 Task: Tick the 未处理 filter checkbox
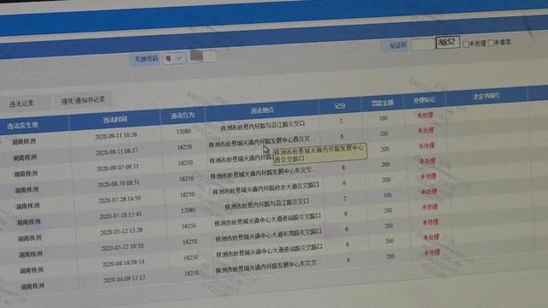(x=466, y=44)
